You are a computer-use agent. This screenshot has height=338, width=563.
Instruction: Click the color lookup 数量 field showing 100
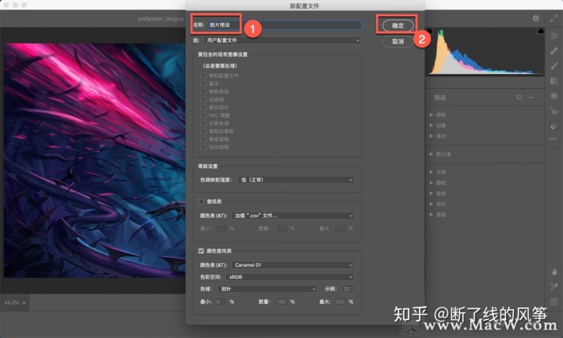281,302
